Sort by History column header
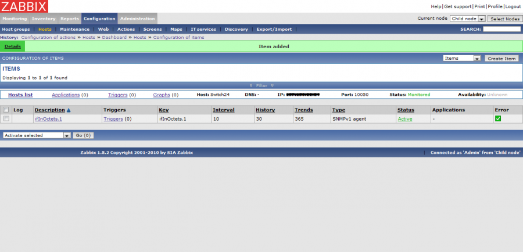 click(x=265, y=110)
